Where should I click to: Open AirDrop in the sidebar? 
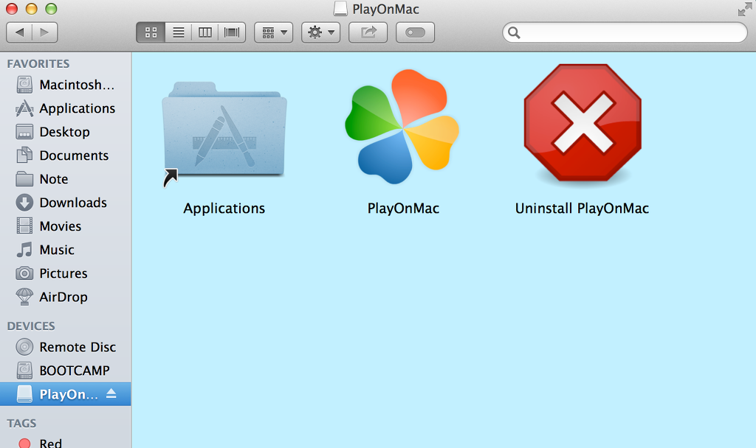[x=66, y=297]
